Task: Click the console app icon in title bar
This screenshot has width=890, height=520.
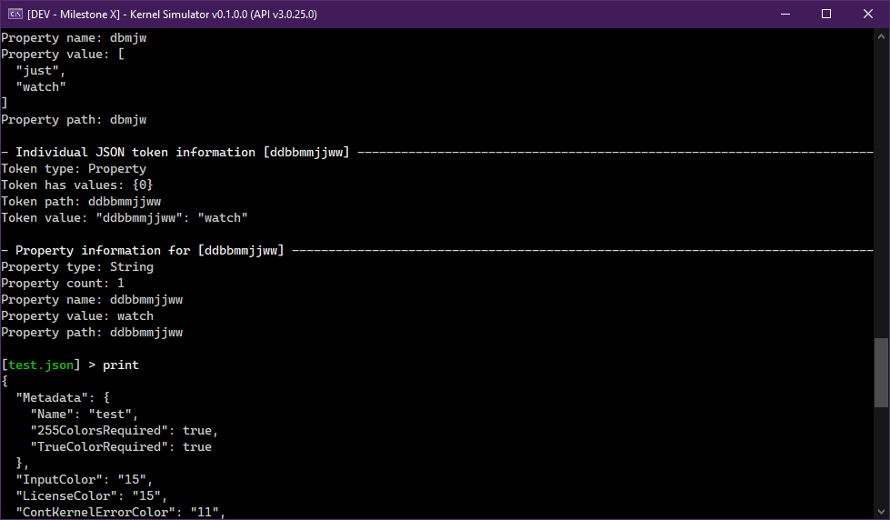Action: tap(14, 14)
